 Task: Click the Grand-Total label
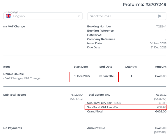(x=95, y=111)
